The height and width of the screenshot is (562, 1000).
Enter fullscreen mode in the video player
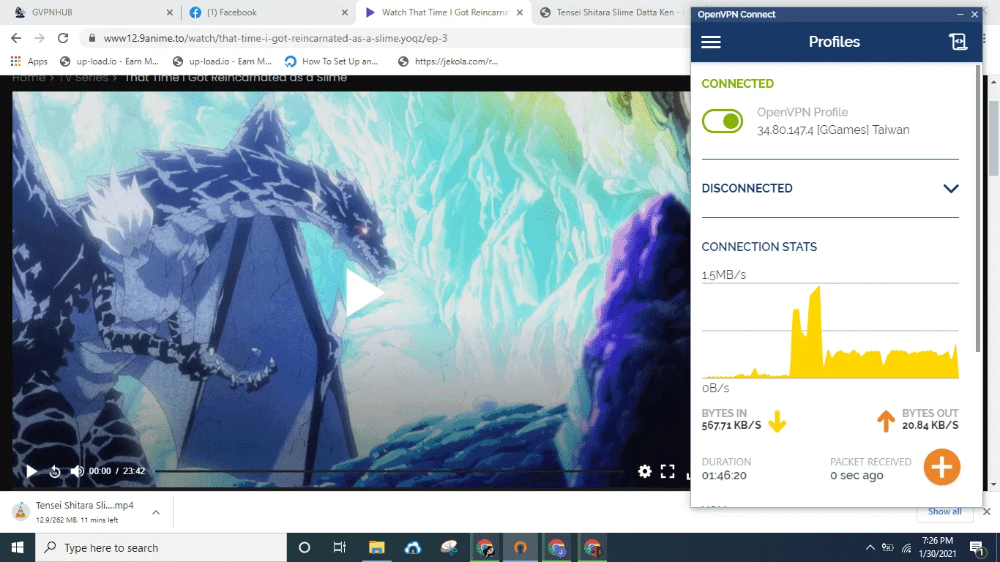point(668,471)
